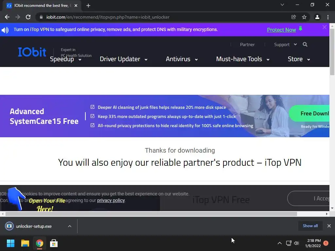Click checkmark beside Keep 33% more outdated line
The width and height of the screenshot is (335, 251).
[x=93, y=116]
